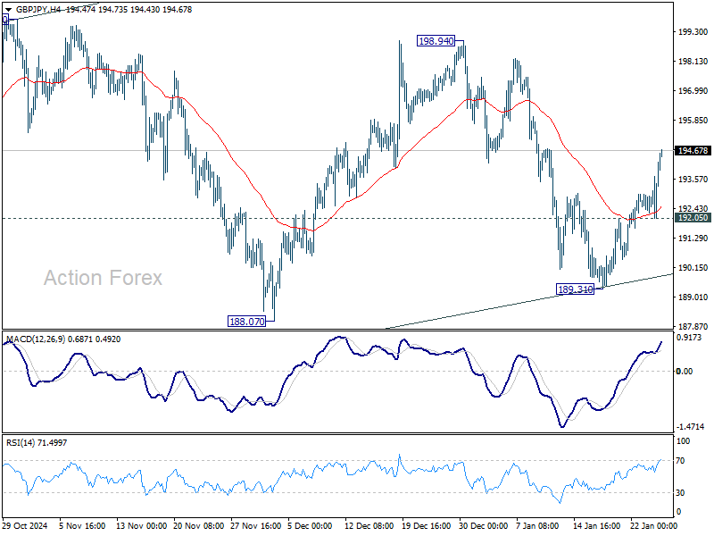Screen dimensions: 714x536
Task: Click the 14 Jan 16:00 time label
Action: [x=596, y=526]
